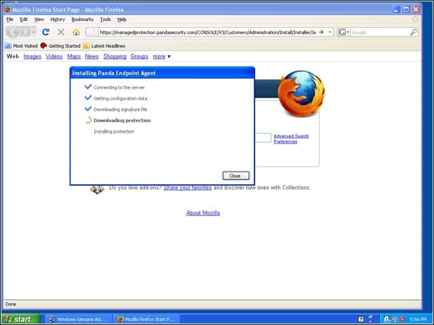The height and width of the screenshot is (325, 434).
Task: Click the help question mark tray icon
Action: (x=361, y=319)
